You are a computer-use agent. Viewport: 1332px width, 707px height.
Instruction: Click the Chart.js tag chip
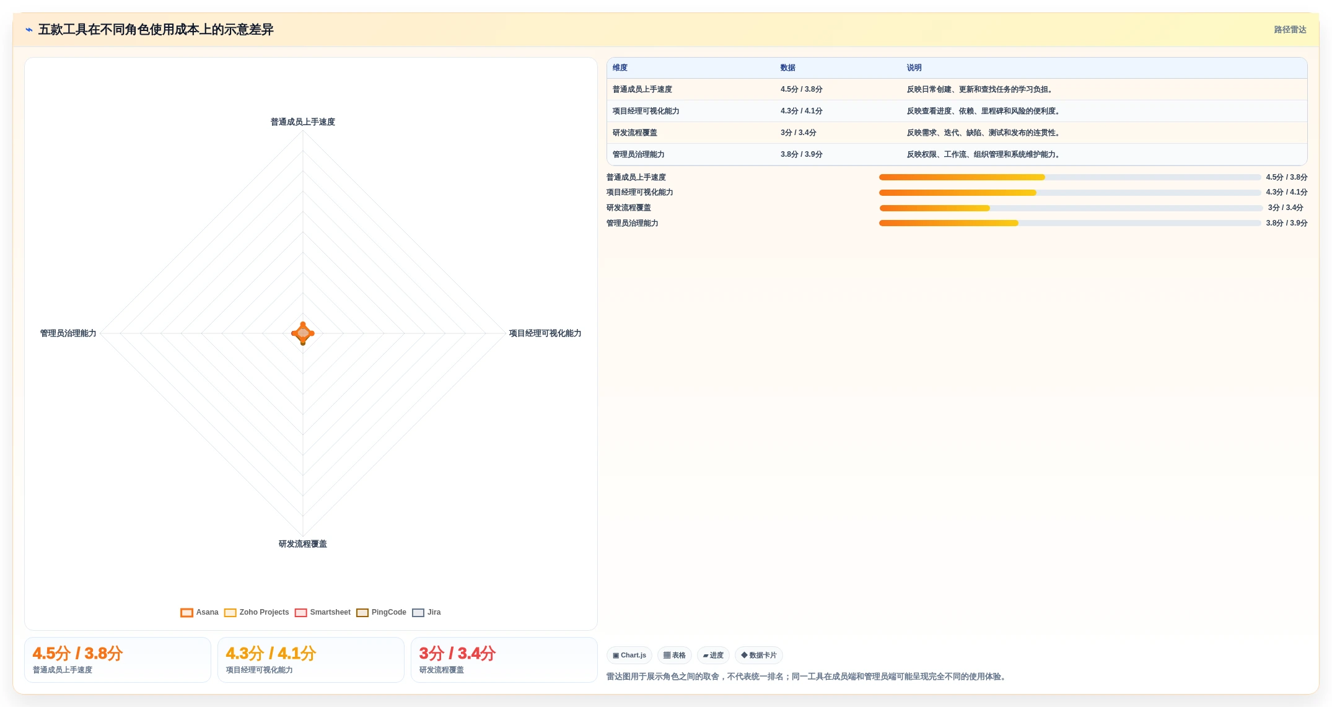[629, 656]
